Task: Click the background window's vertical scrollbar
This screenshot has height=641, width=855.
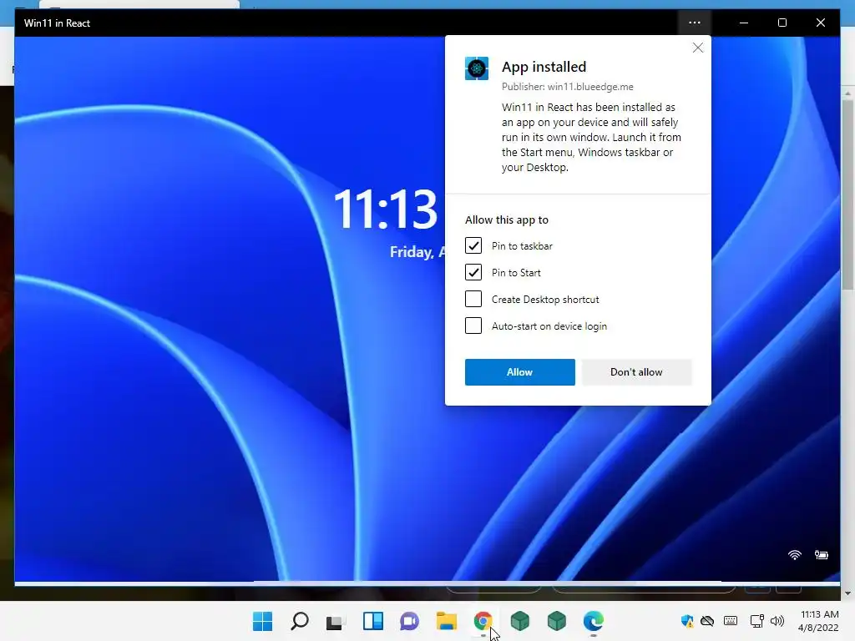Action: tap(847, 194)
